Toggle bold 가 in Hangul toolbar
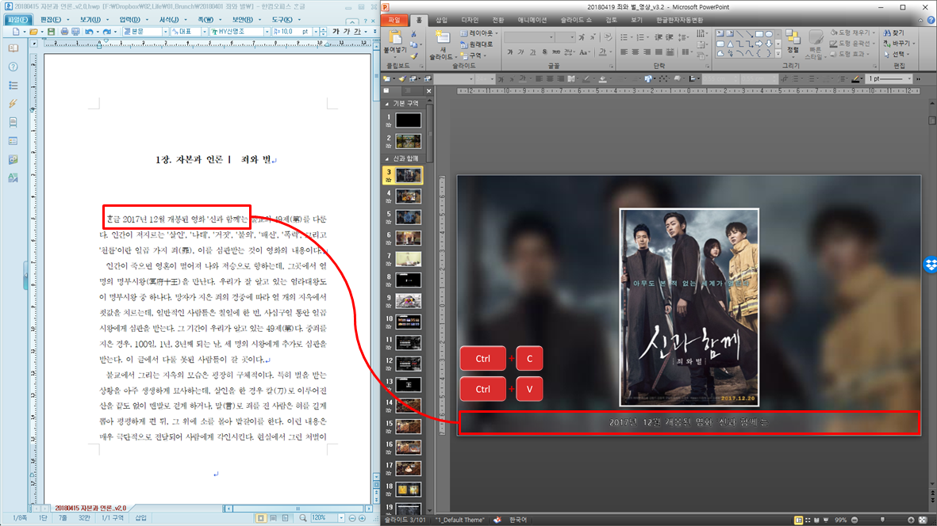 [x=336, y=32]
